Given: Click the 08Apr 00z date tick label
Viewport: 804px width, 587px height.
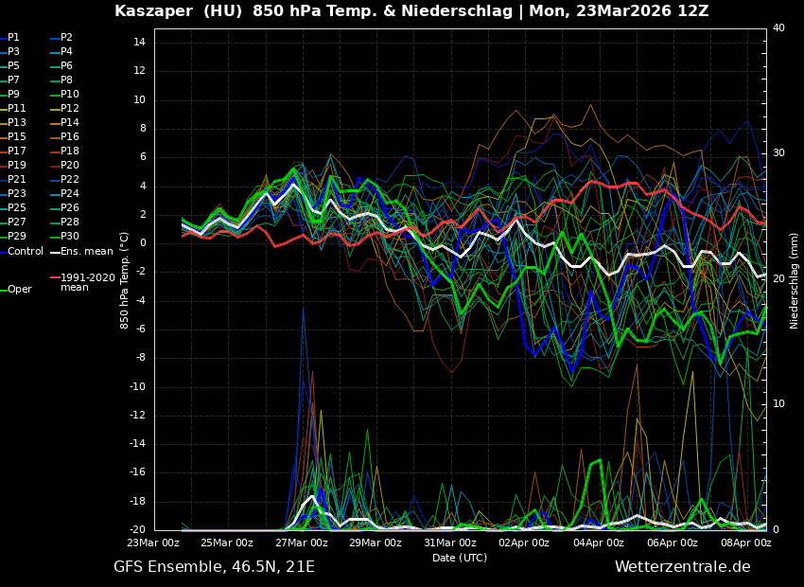Looking at the screenshot, I should [x=746, y=543].
